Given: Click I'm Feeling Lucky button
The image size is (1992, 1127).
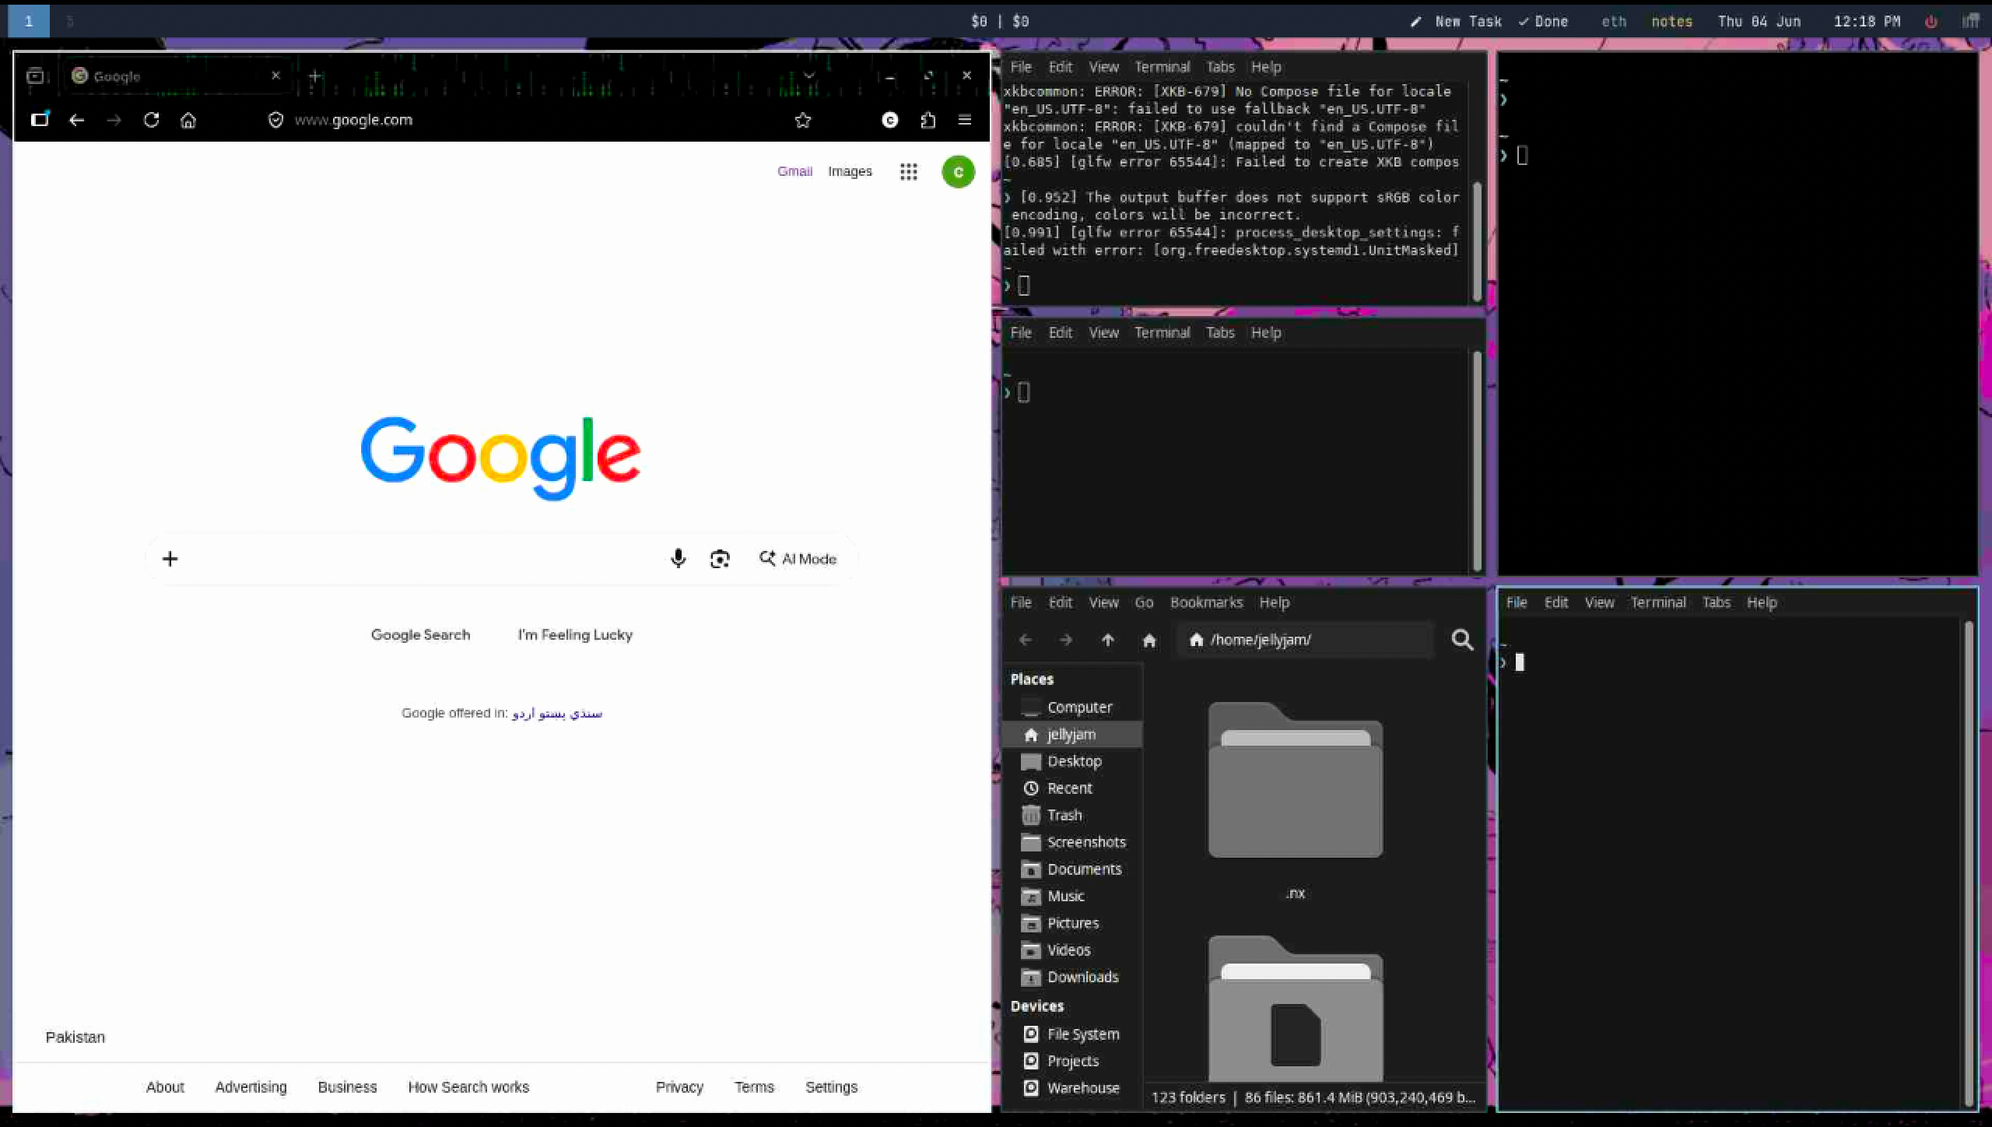Looking at the screenshot, I should tap(575, 634).
